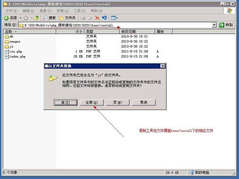
Task: Open the 文件(F) menu
Action: pyautogui.click(x=11, y=11)
